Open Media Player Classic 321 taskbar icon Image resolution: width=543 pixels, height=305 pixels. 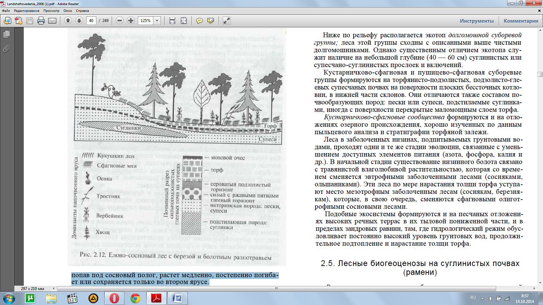coord(72,299)
